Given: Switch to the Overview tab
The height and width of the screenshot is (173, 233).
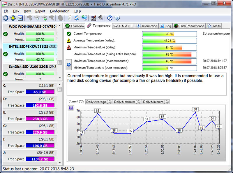Looking at the screenshot, I should tap(75, 26).
